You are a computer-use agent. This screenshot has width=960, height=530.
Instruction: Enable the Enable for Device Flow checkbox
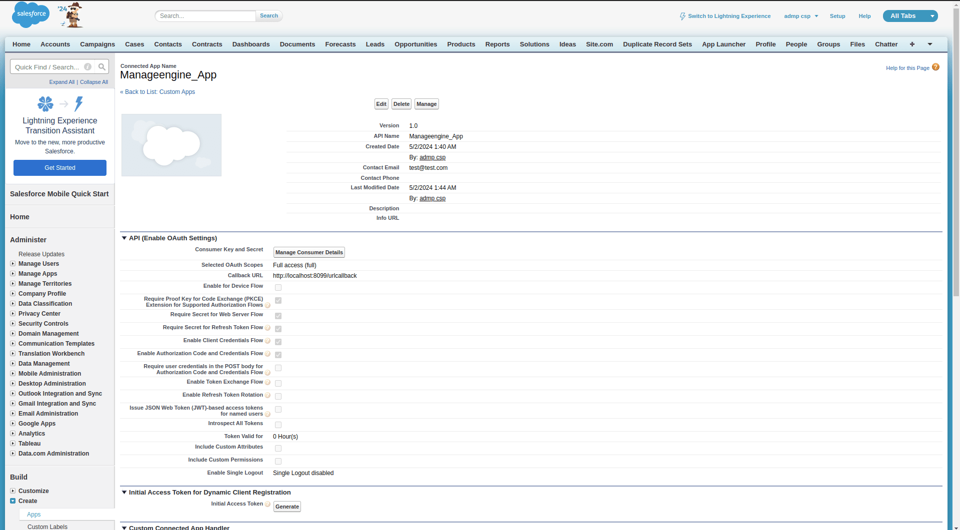[278, 287]
